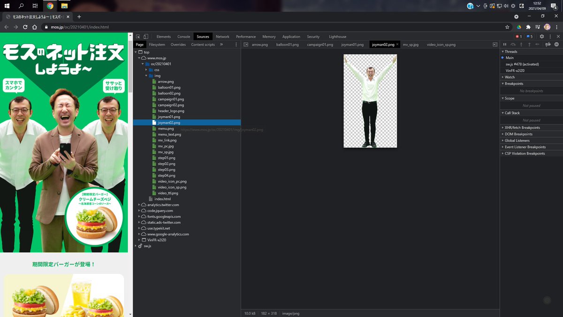The width and height of the screenshot is (563, 317).
Task: Toggle deactivate breakpoints icon
Action: [x=548, y=45]
